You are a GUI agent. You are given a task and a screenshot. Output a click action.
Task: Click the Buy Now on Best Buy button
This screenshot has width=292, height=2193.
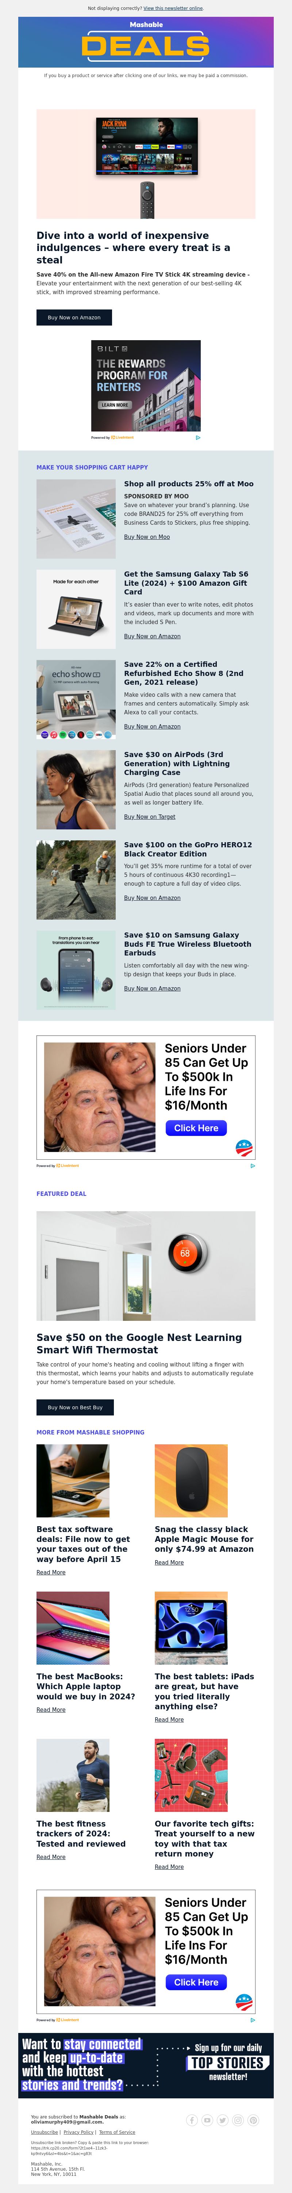(75, 1407)
